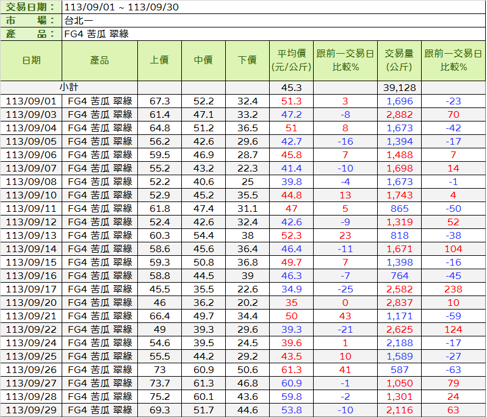Select the upper price 75.2 on 113/09/28
Viewport: 487px width, 417px height.
pyautogui.click(x=159, y=396)
